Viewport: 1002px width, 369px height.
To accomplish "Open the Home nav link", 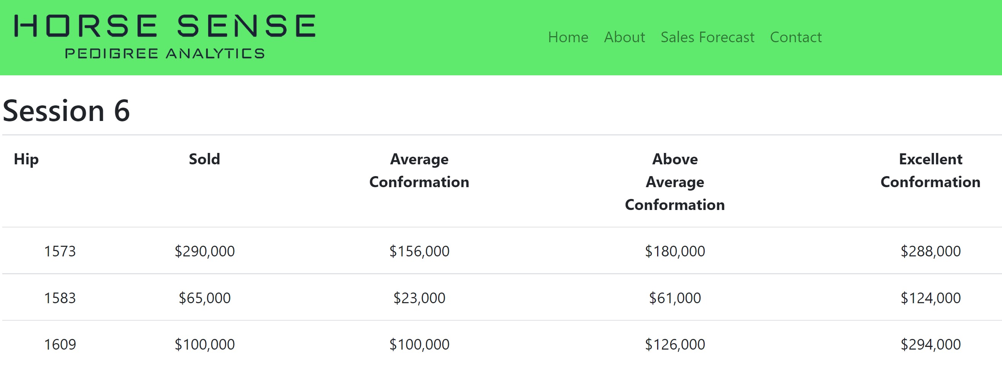I will click(x=568, y=37).
